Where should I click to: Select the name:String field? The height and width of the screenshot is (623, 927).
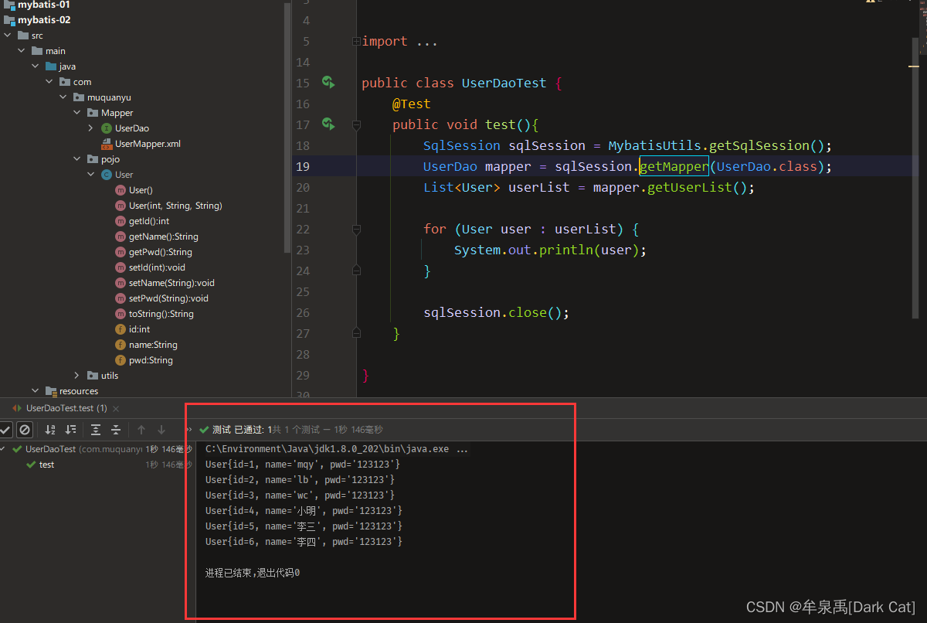153,345
